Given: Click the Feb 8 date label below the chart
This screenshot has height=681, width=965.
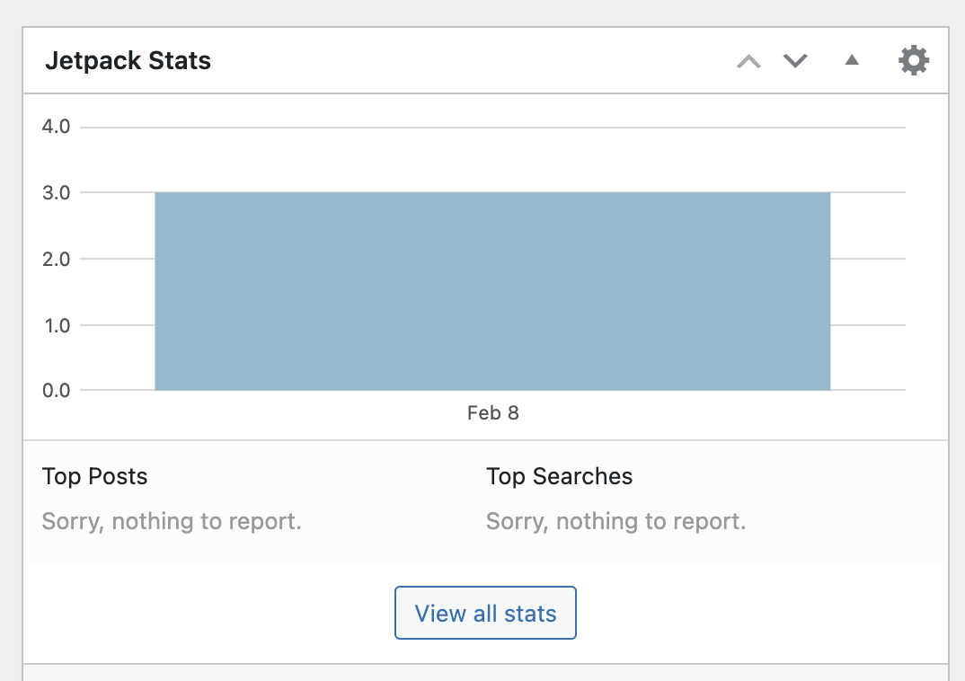Looking at the screenshot, I should 492,412.
